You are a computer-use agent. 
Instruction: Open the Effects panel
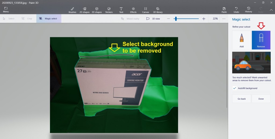click(133, 10)
